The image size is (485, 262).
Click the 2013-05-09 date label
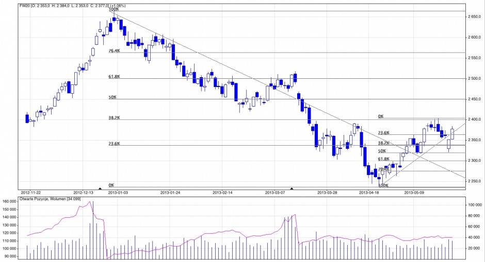pos(414,193)
